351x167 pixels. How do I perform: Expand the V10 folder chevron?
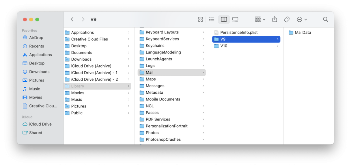pos(278,46)
